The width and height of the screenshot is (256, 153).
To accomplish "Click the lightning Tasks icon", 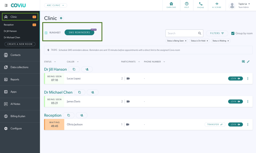I will (48, 50).
